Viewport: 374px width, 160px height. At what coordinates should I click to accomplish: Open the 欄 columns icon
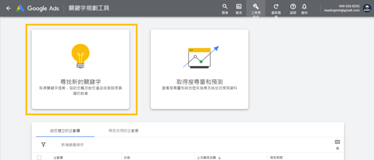pos(337,142)
